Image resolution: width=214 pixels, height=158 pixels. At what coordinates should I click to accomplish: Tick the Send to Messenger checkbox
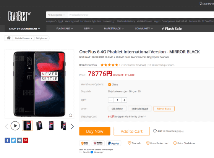(x=81, y=152)
